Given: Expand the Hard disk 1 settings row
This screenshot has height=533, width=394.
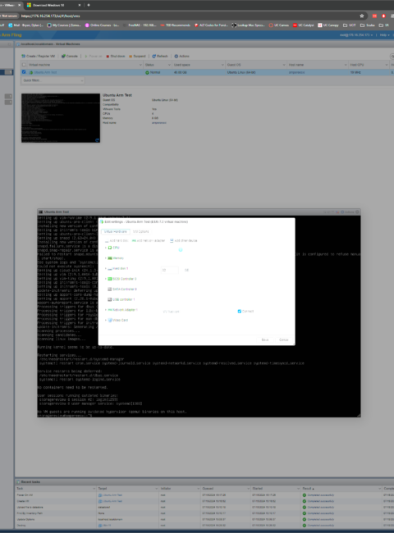Looking at the screenshot, I should coord(105,268).
